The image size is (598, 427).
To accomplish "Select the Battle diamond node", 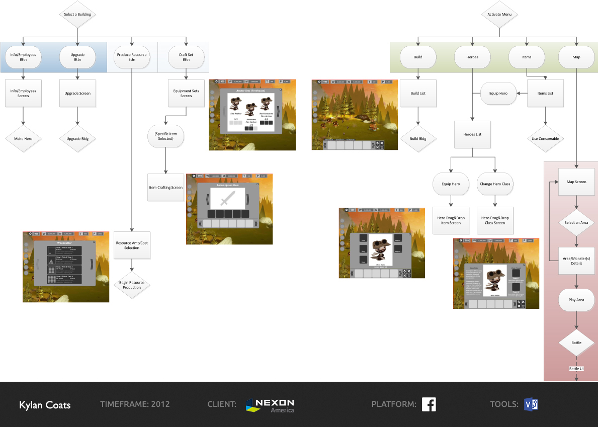I will pos(576,343).
